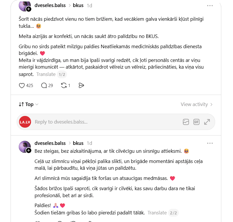Open the bkus topic in first post header

coord(78,6)
